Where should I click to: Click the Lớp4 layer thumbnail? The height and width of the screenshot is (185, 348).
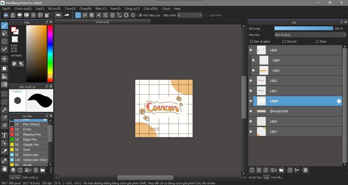point(264,60)
